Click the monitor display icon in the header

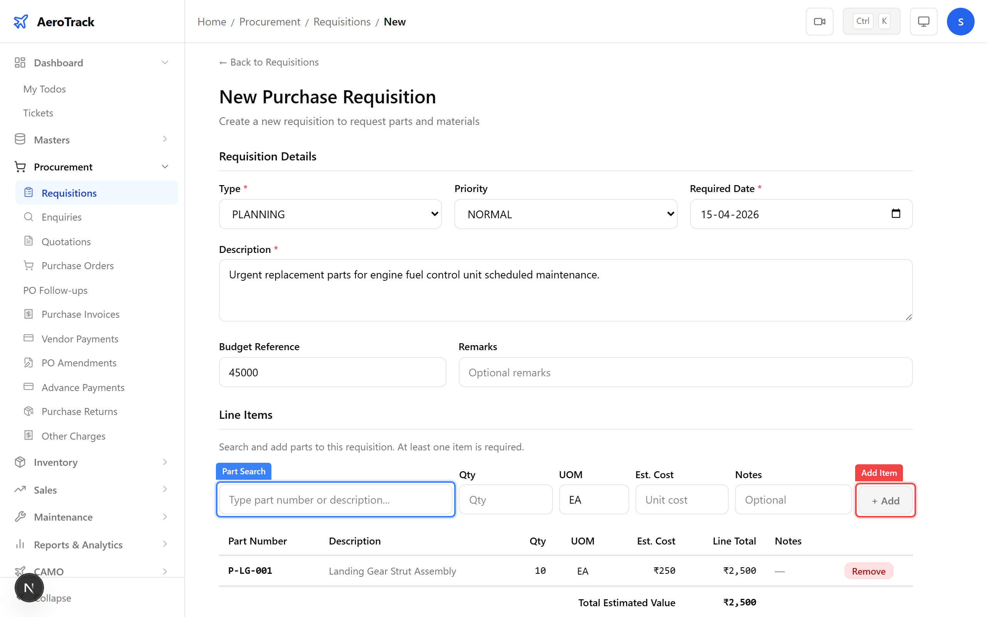click(x=923, y=21)
